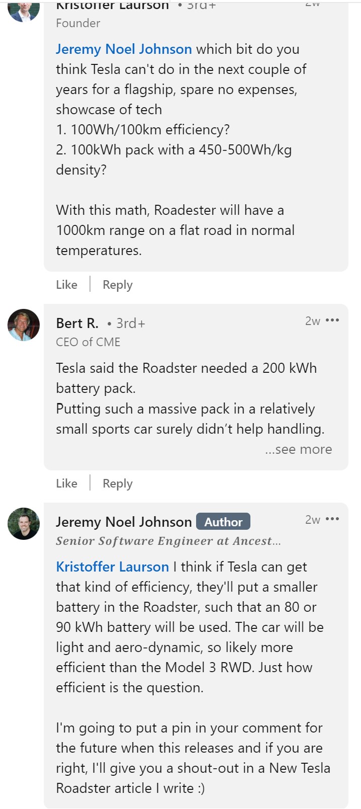Viewport: 361px width, 809px height.
Task: Reply to Kristoffer Laurson's comment
Action: [x=117, y=285]
